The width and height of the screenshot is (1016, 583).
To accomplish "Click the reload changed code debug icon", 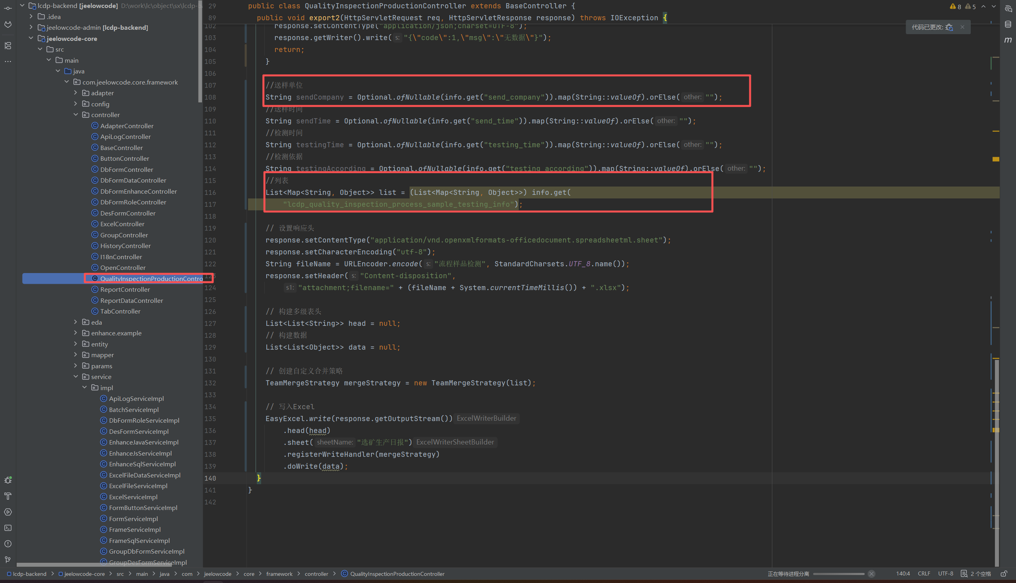I will (950, 27).
